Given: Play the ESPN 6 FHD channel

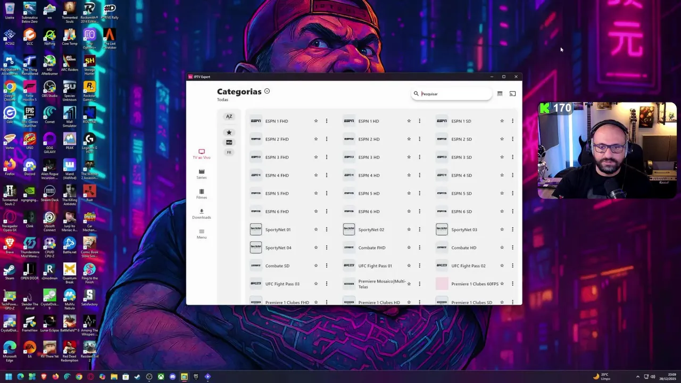Looking at the screenshot, I should (277, 211).
